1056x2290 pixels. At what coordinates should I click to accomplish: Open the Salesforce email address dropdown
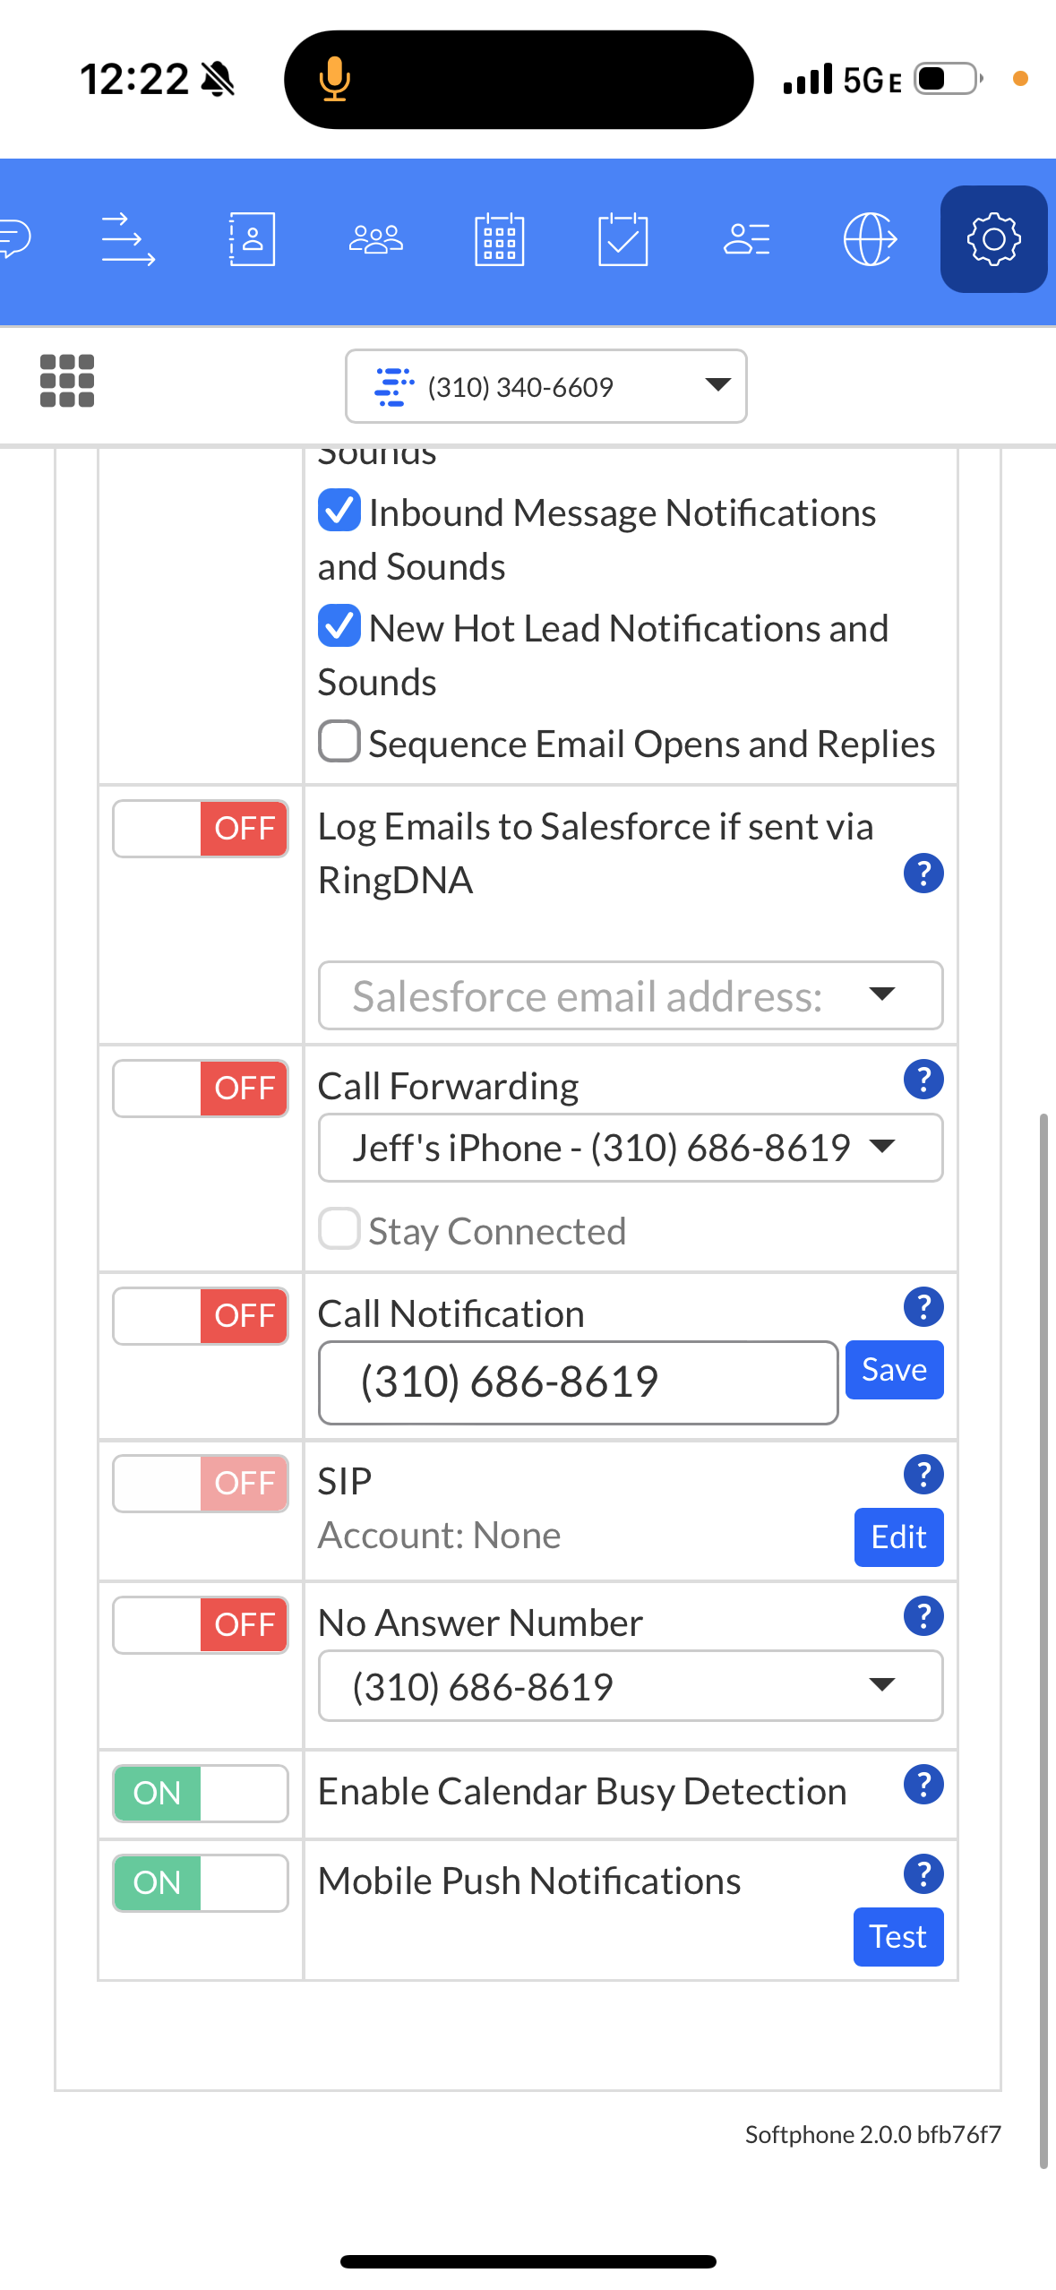[630, 995]
